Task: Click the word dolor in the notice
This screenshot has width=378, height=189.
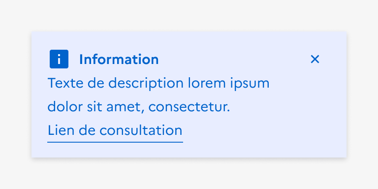Action: pyautogui.click(x=65, y=106)
